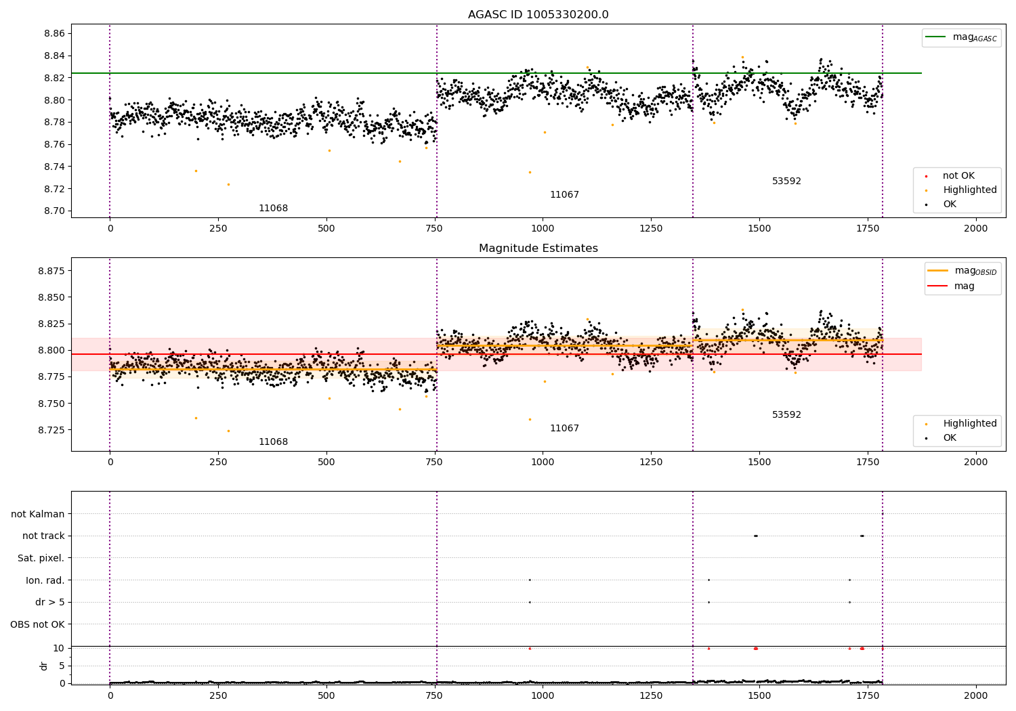Click the 8.850 y-axis tick label
Screen dimensions: 1016x711
point(51,297)
